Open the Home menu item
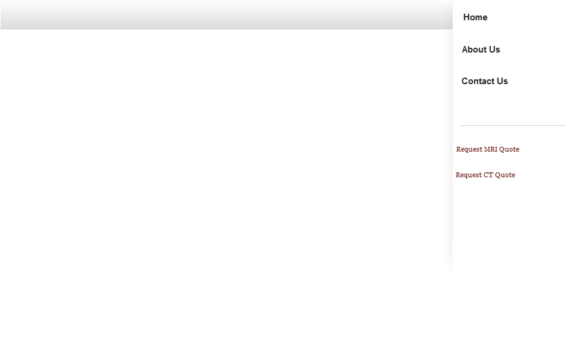 point(475,17)
